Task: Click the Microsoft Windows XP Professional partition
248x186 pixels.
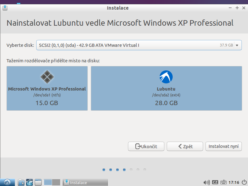Action: pyautogui.click(x=47, y=88)
